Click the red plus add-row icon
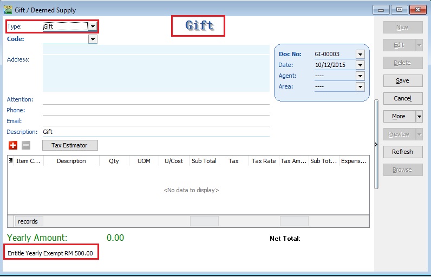 tap(13, 145)
